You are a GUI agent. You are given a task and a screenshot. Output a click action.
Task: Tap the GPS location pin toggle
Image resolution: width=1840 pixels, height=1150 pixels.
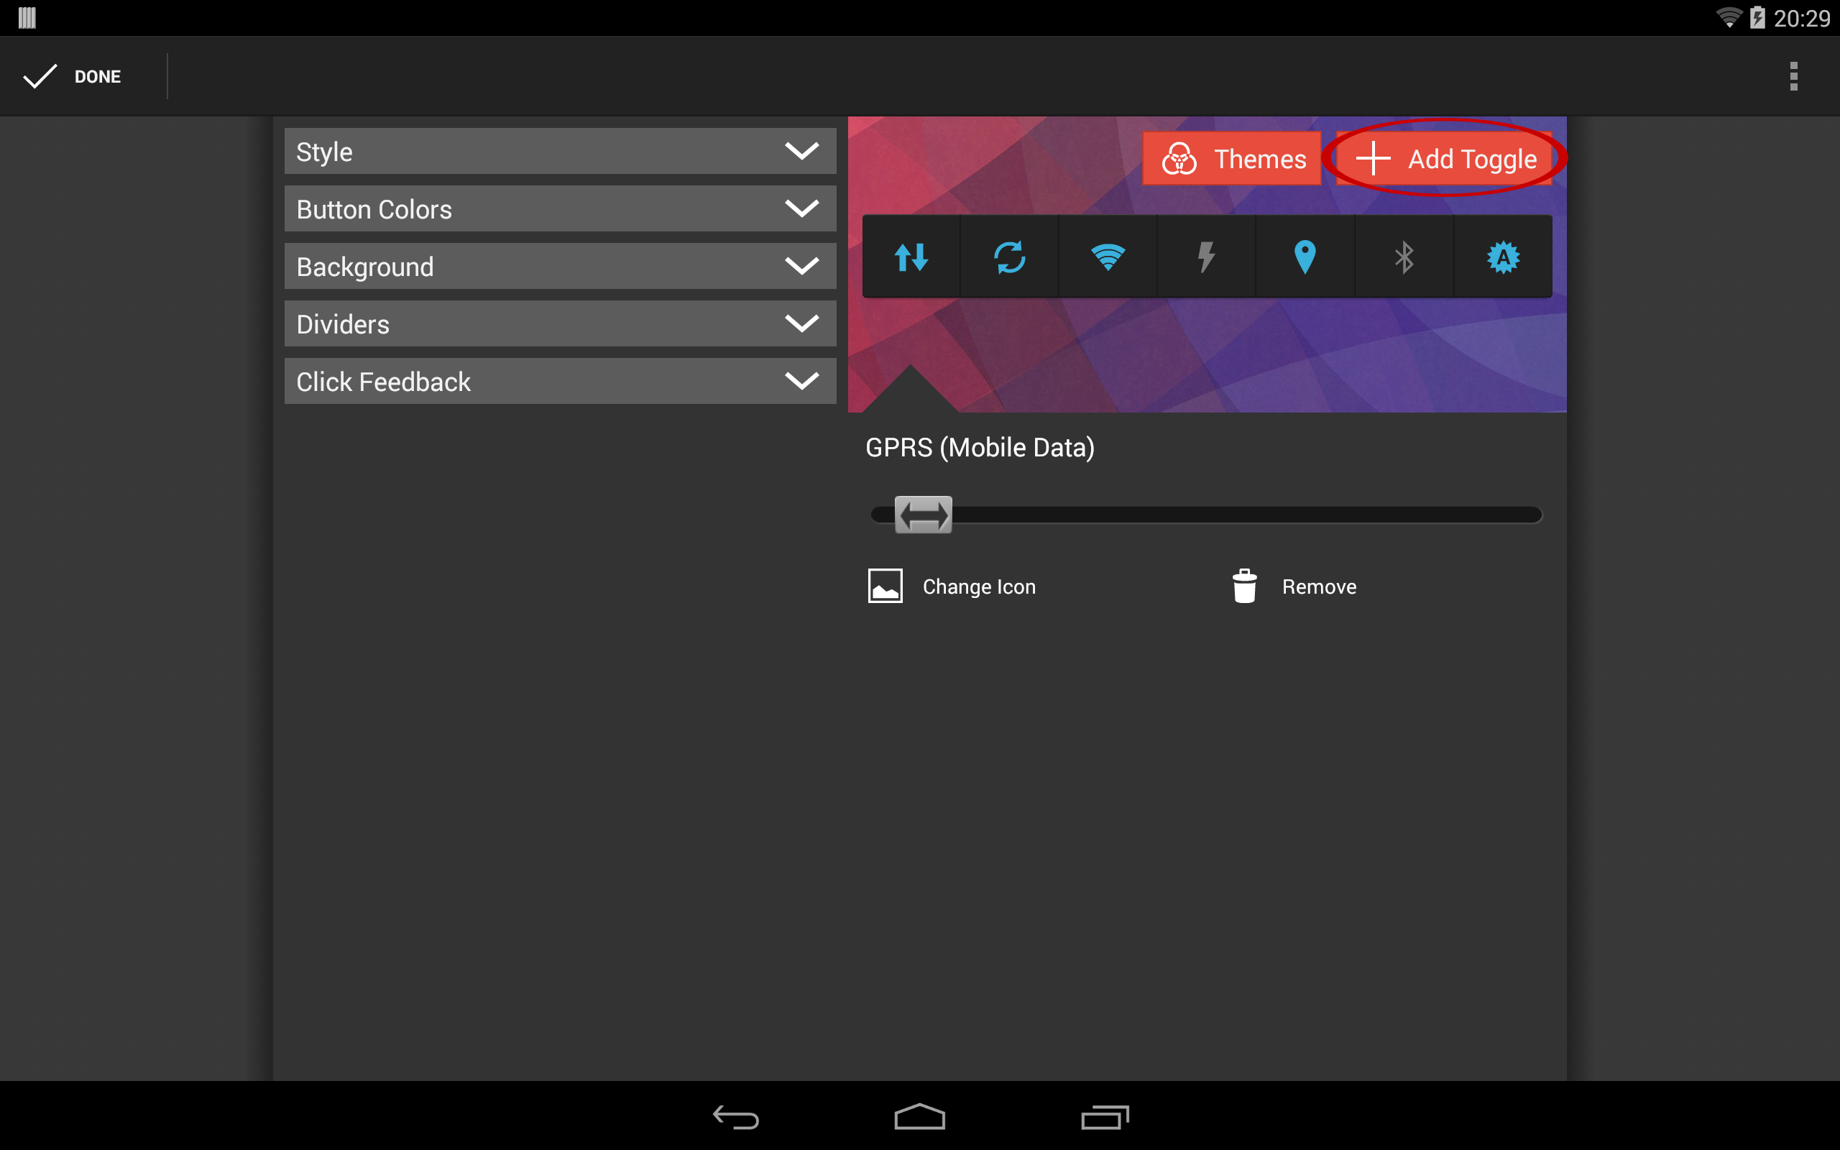(1305, 257)
